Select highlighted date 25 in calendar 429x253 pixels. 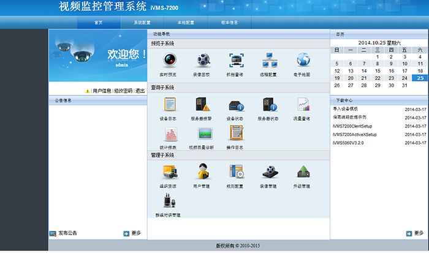click(420, 78)
